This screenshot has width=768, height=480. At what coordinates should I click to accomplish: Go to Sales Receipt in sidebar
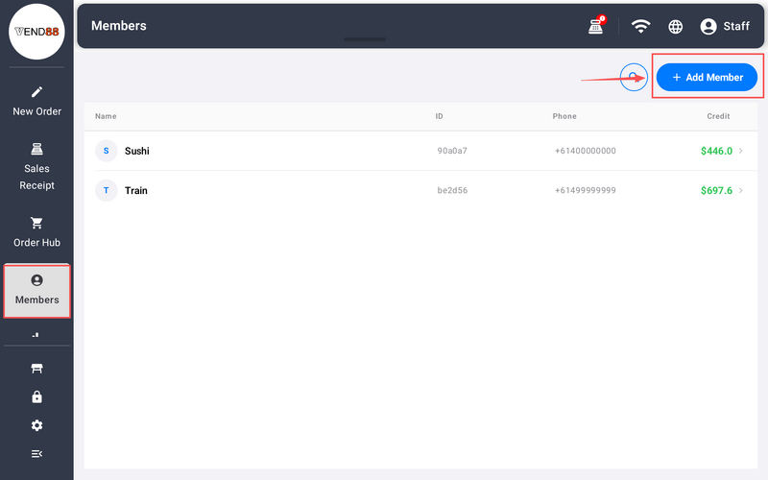click(36, 166)
